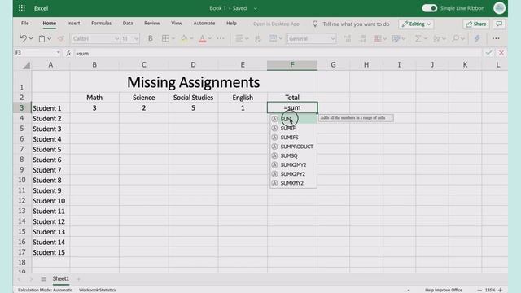This screenshot has height=293, width=521.
Task: Switch to the Insert tab
Action: click(73, 24)
